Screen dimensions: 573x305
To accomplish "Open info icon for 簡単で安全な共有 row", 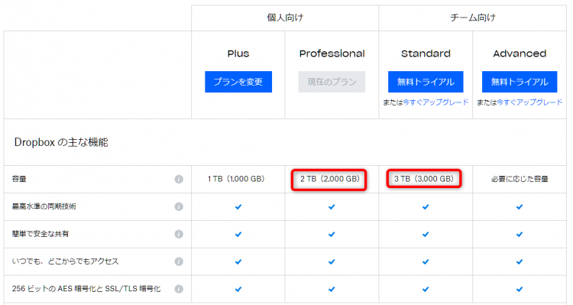I will tap(179, 234).
